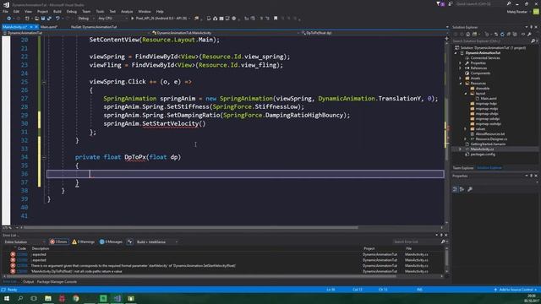Image resolution: width=541 pixels, height=304 pixels.
Task: Toggle the Messages filter in Error List
Action: coord(111,242)
